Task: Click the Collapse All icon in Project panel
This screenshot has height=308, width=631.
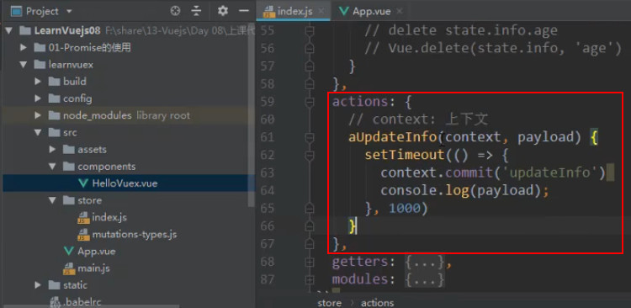Action: 196,11
